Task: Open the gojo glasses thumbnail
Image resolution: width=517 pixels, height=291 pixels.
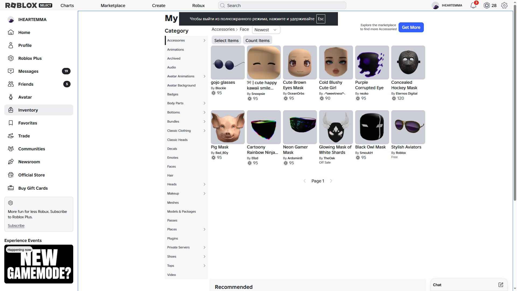Action: [228, 63]
